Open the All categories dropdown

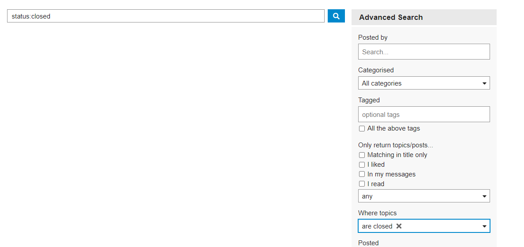(424, 83)
